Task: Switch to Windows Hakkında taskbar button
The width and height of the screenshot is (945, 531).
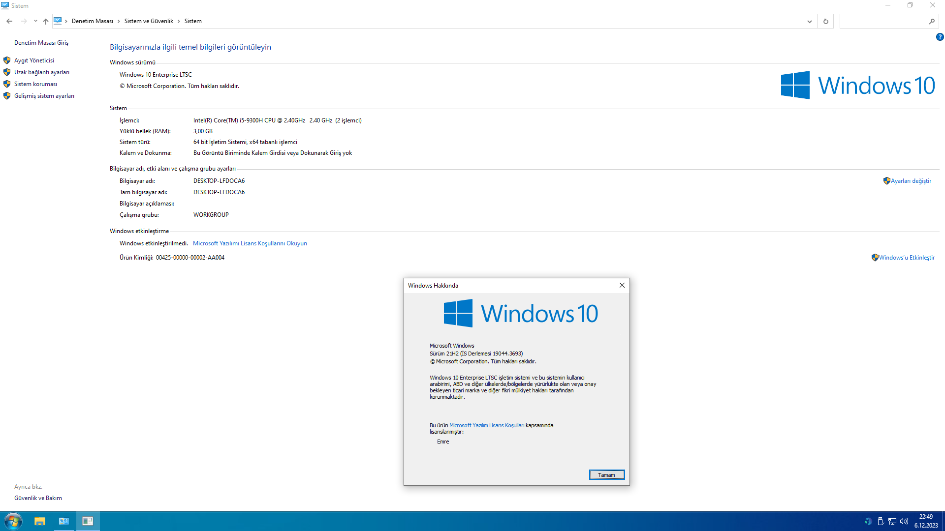Action: tap(88, 521)
